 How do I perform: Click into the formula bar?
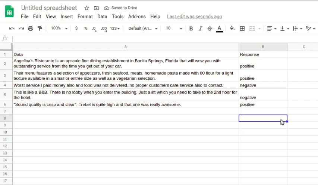coord(164,38)
